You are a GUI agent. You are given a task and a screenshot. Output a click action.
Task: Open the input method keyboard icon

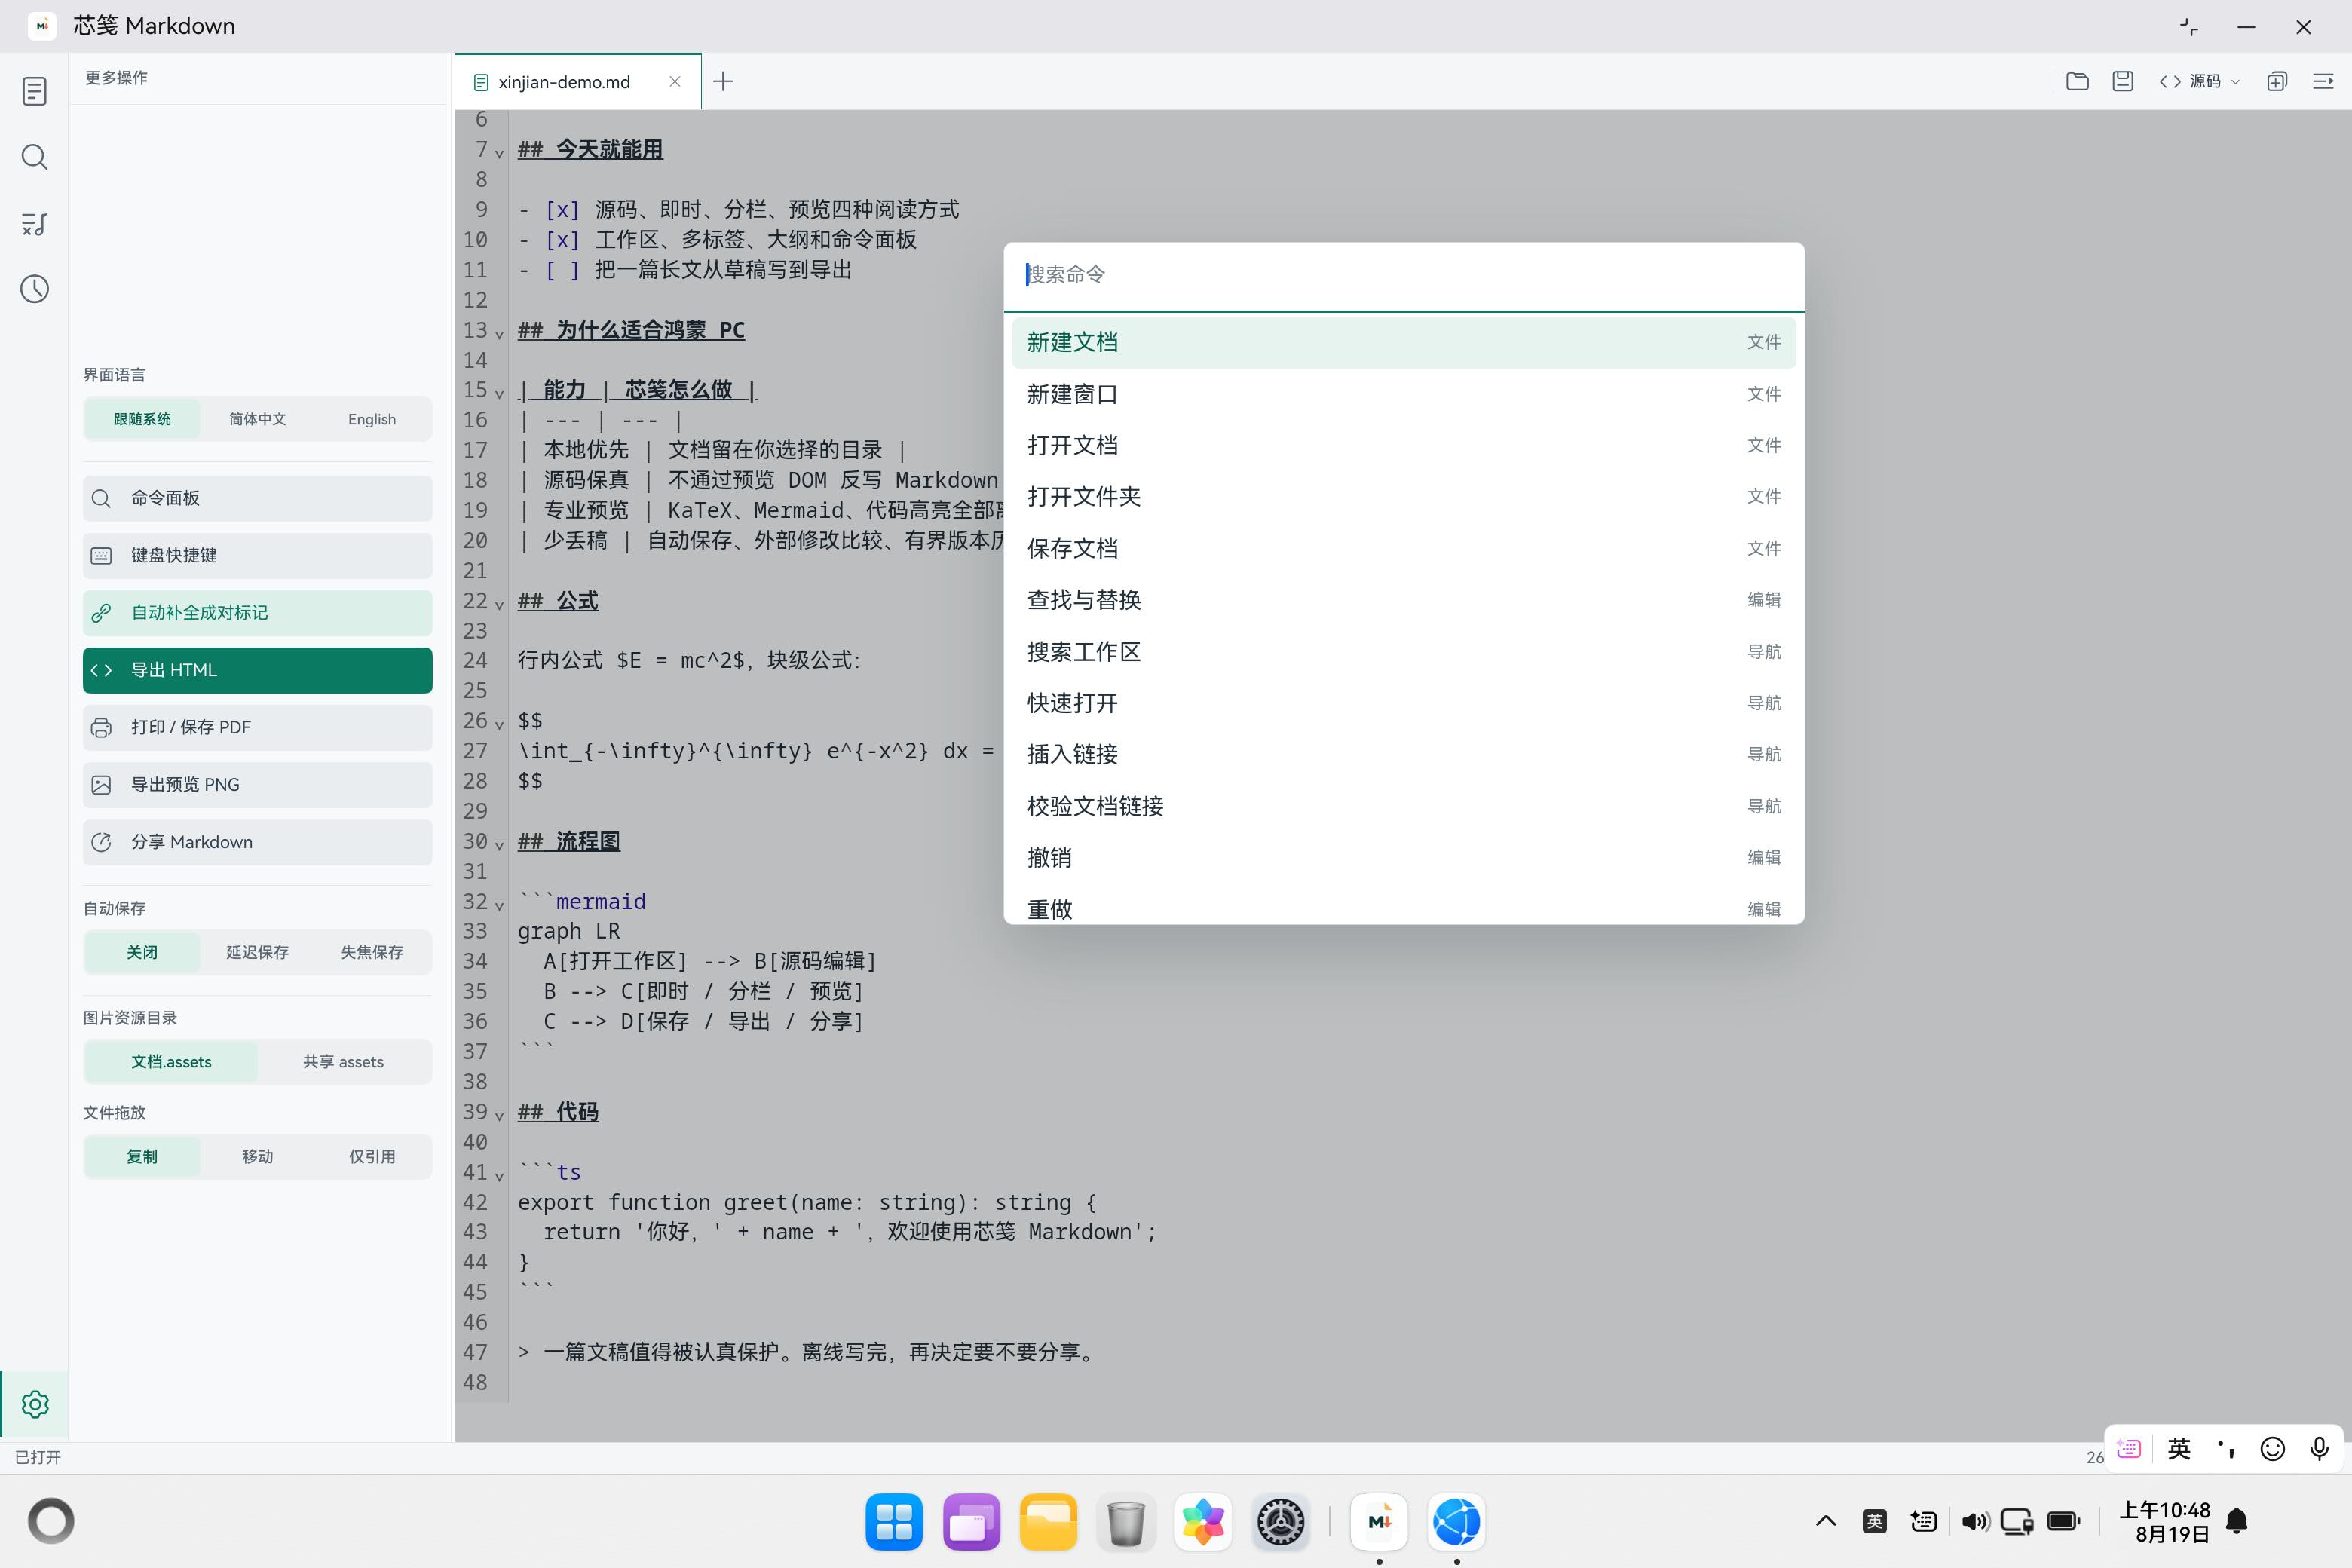pyautogui.click(x=2129, y=1448)
